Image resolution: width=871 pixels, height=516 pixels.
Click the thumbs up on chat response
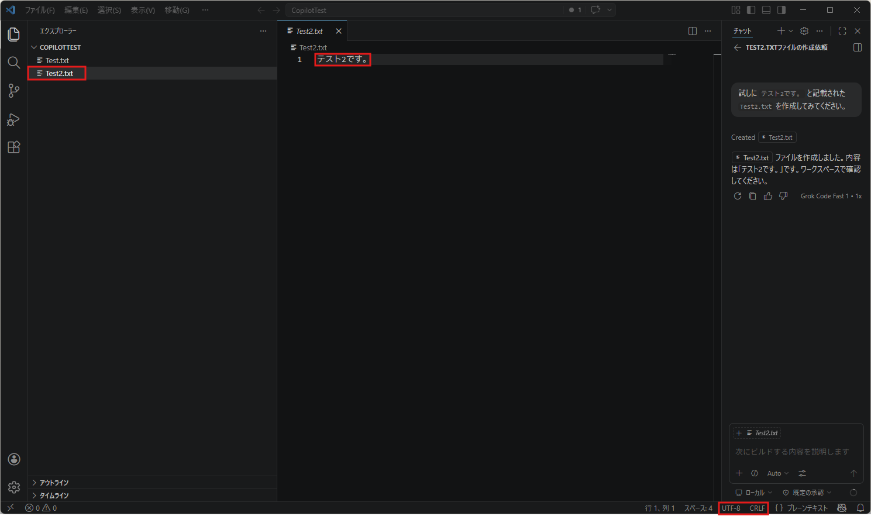[x=768, y=197]
